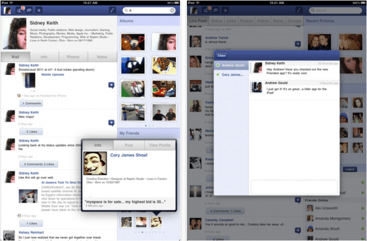Tap plus comment icon on "New maps!" post
Image resolution: width=367 pixels, height=241 pixels.
point(111,122)
